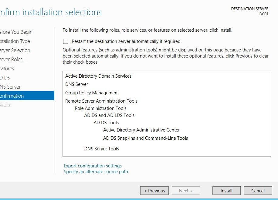Screen dimensions: 278x200
Task: Enable automatic restart of destination server checkbox
Action: (x=66, y=41)
